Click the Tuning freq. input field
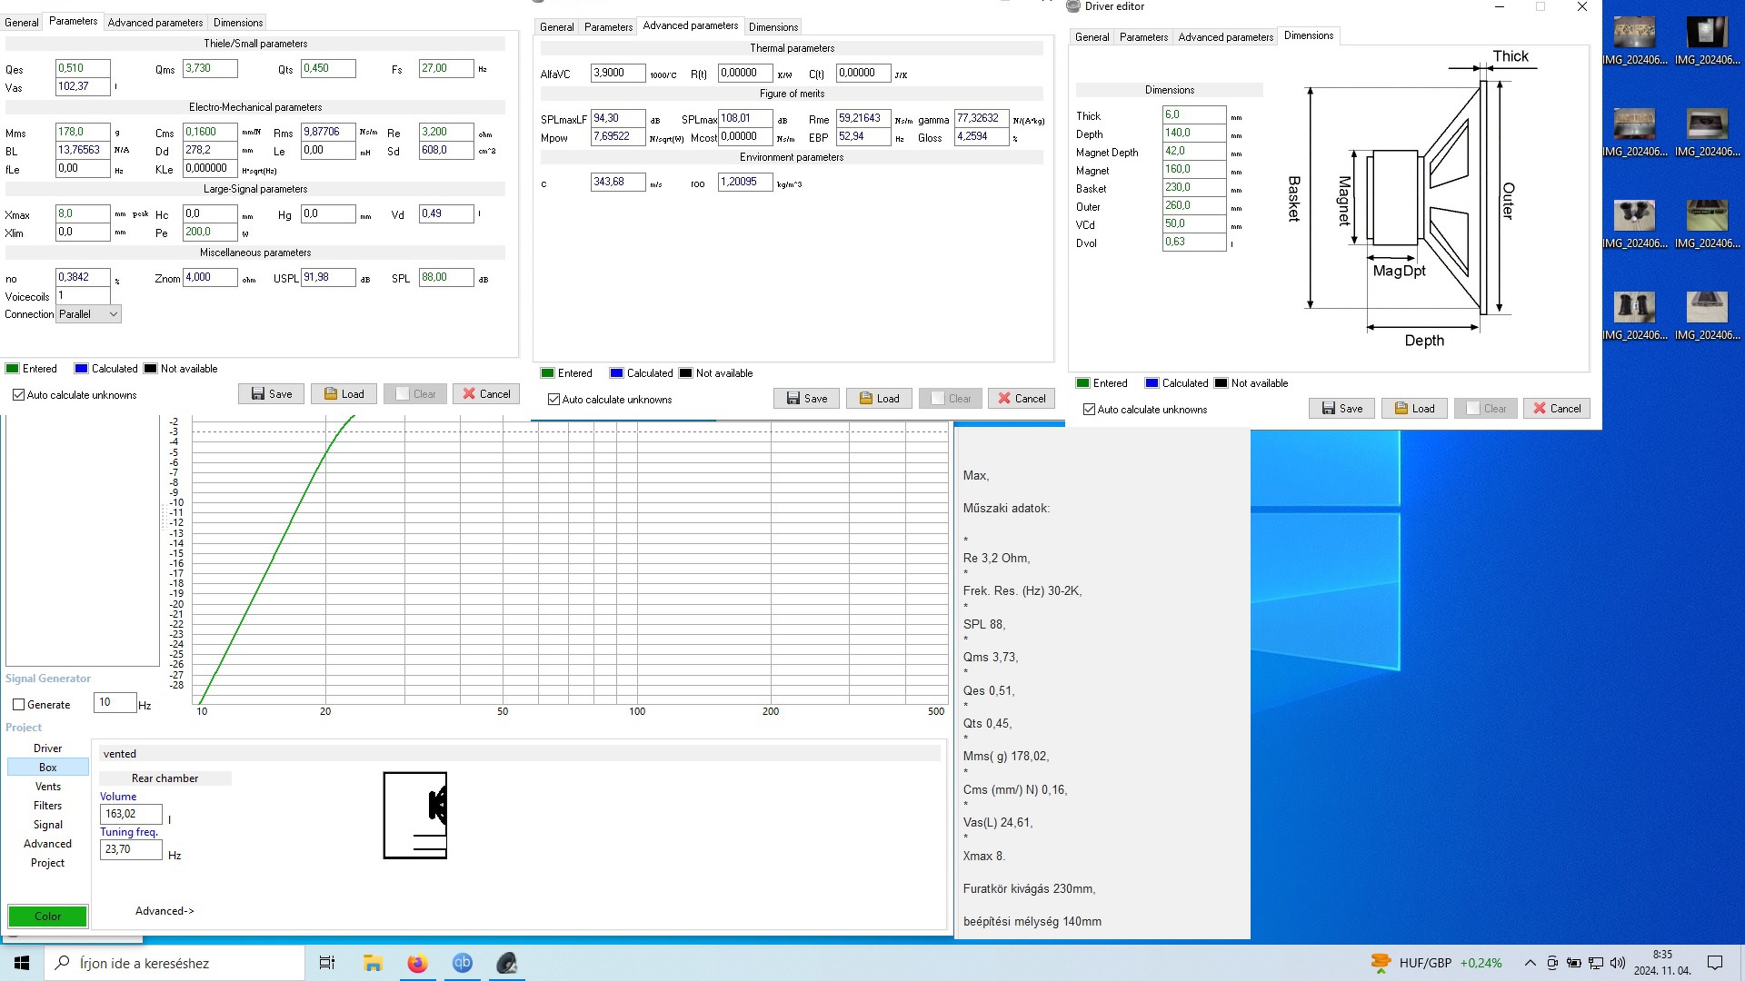Screen dimensions: 1745x981 [131, 850]
